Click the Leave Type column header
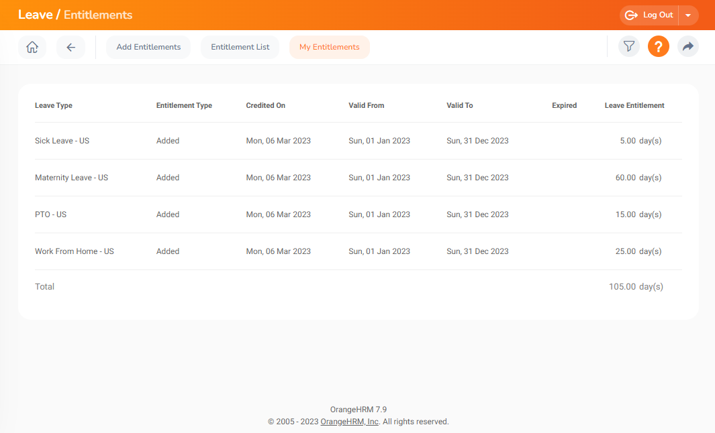This screenshot has width=715, height=433. coord(53,105)
